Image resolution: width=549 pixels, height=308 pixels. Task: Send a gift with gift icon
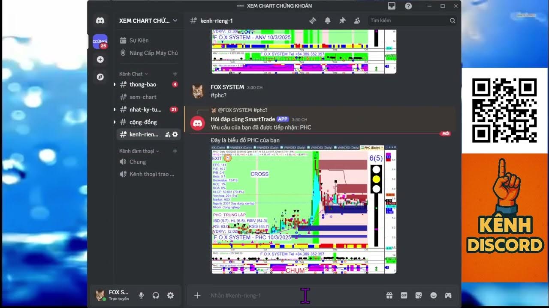click(x=389, y=295)
